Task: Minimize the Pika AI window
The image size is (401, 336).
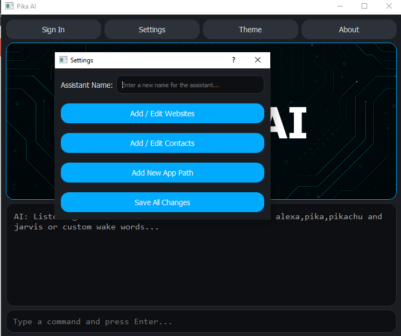Action: point(340,6)
